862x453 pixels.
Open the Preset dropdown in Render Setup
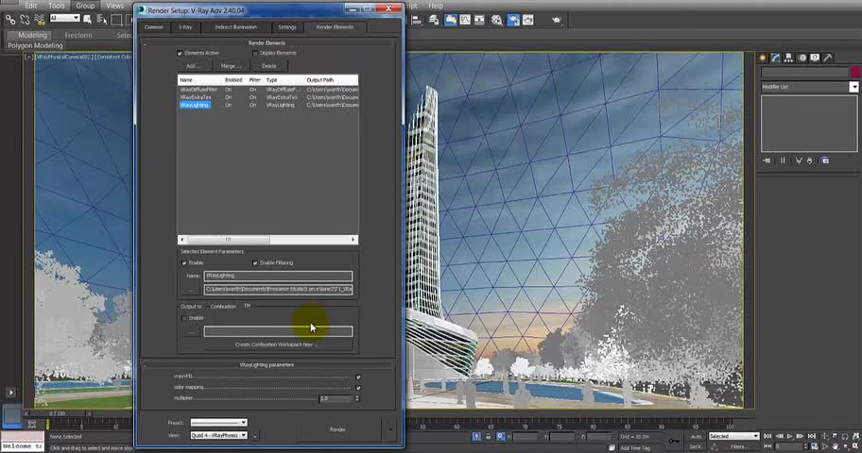(218, 423)
